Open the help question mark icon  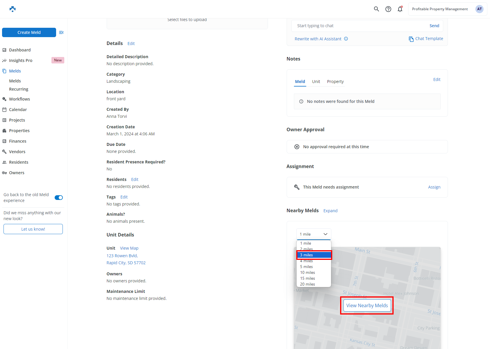[388, 9]
